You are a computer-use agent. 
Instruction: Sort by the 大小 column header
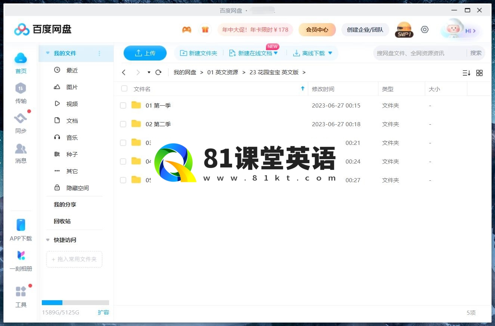434,89
